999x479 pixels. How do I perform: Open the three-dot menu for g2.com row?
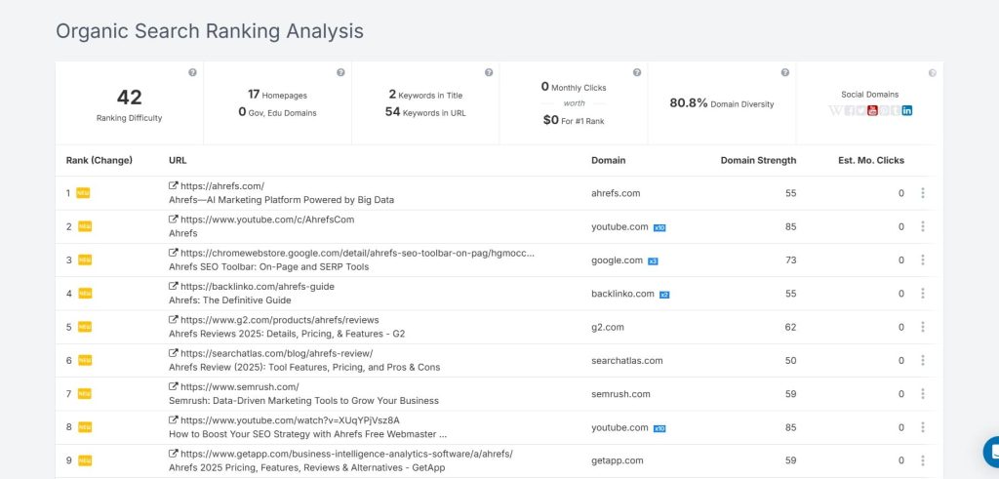(x=923, y=327)
